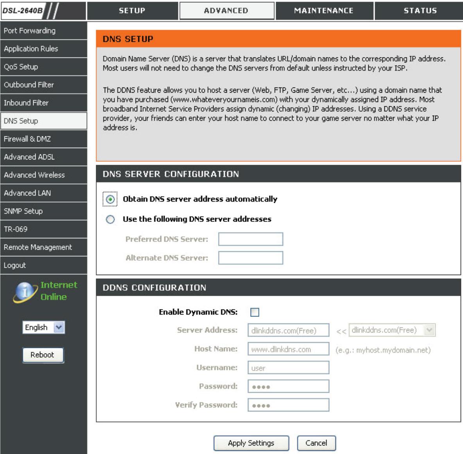This screenshot has width=463, height=454.
Task: Select 'Use the following DNS server addresses'
Action: tap(111, 219)
